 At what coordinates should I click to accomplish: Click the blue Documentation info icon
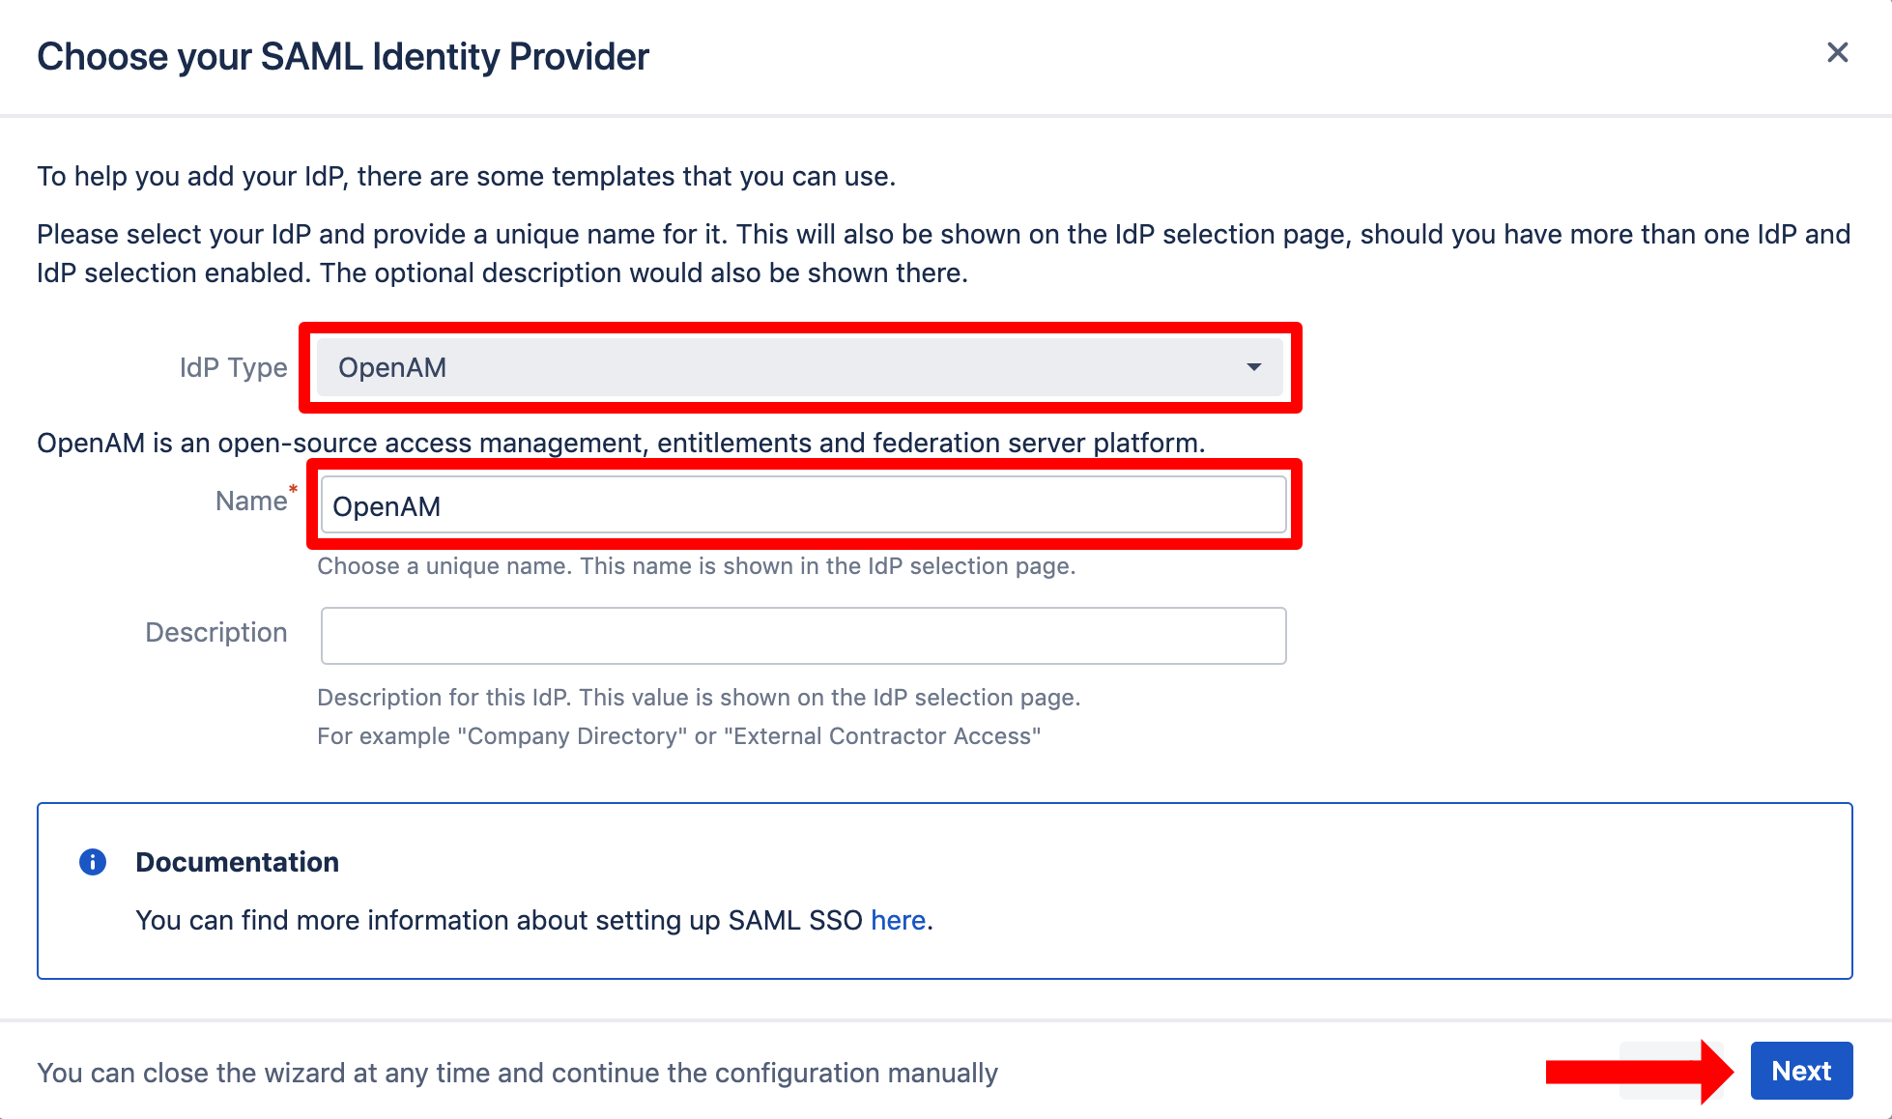coord(93,862)
